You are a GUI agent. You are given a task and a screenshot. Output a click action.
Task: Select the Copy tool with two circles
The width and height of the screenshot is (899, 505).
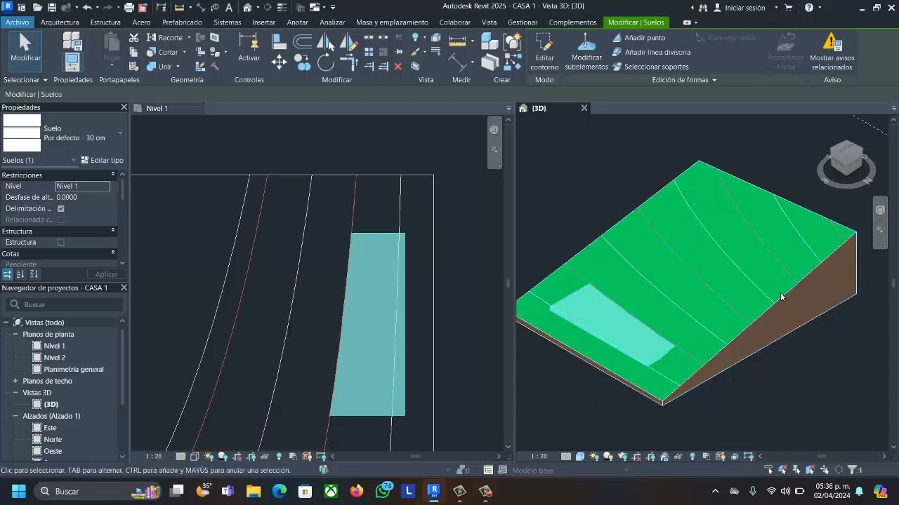303,62
